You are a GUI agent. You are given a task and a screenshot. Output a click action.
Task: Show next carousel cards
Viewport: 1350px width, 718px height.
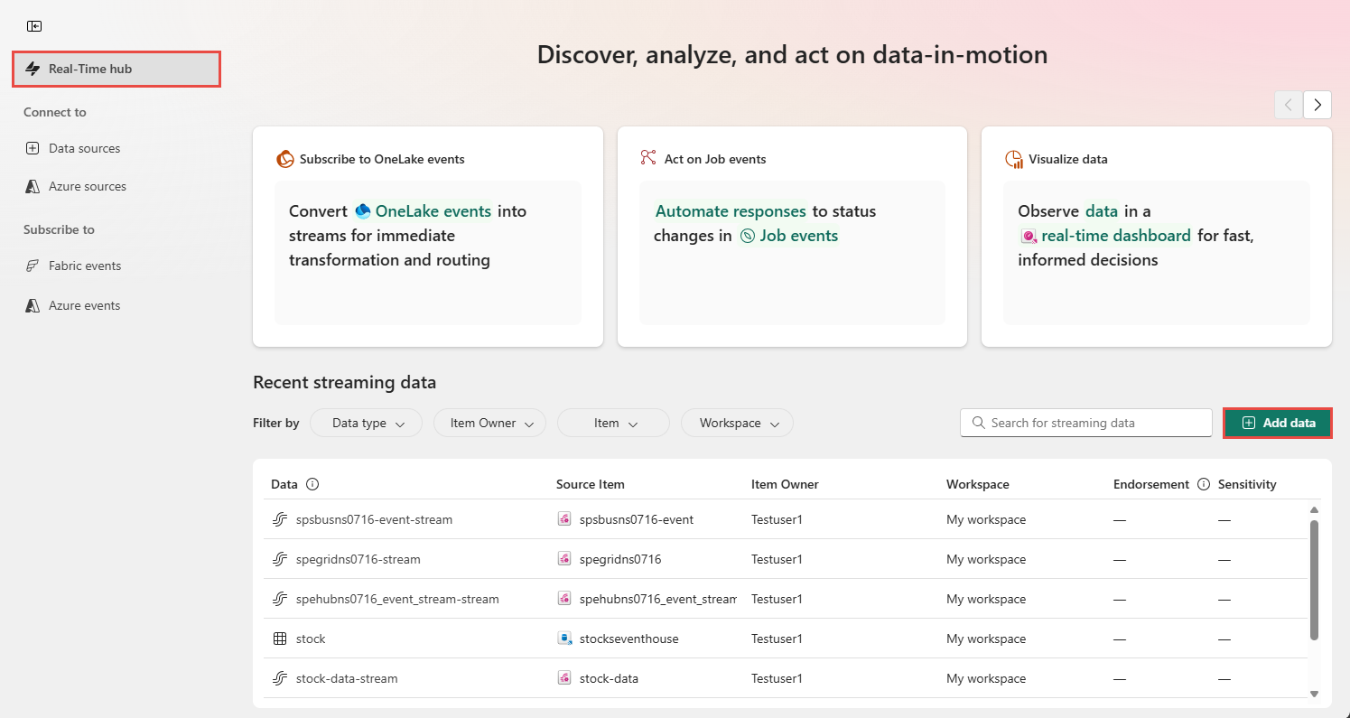[x=1317, y=105]
